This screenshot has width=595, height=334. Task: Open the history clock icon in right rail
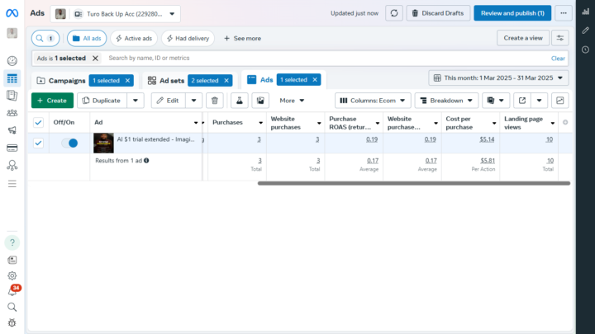click(585, 49)
